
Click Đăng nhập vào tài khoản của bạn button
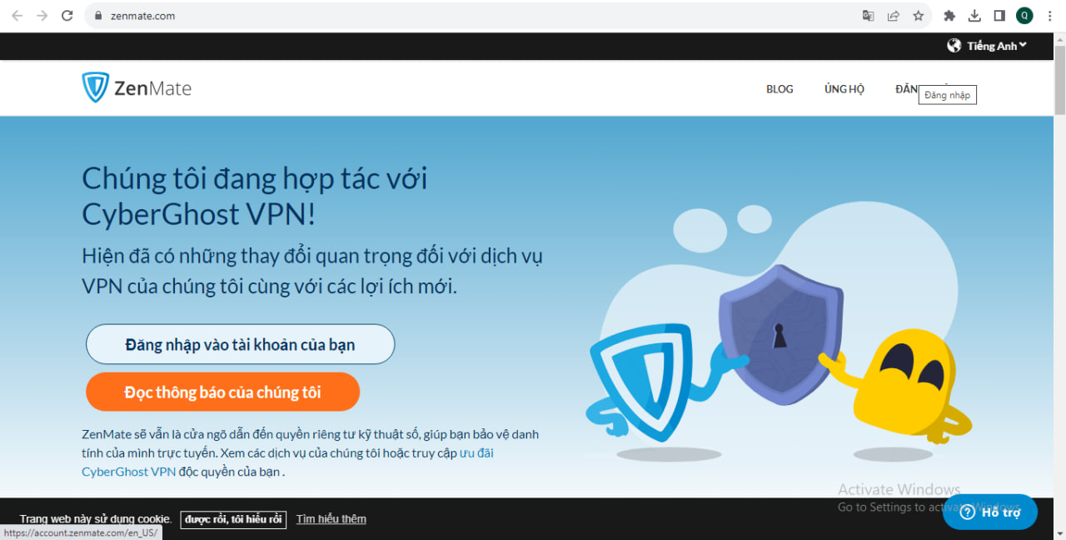click(x=240, y=344)
